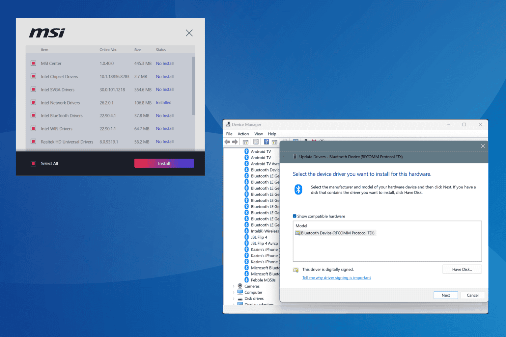Click the Disk drives category icon
The height and width of the screenshot is (337, 506).
[240, 298]
